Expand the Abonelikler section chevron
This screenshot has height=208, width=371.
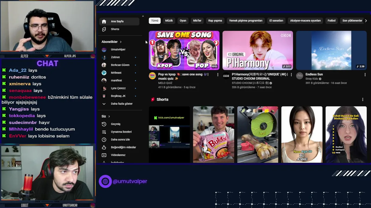(121, 42)
